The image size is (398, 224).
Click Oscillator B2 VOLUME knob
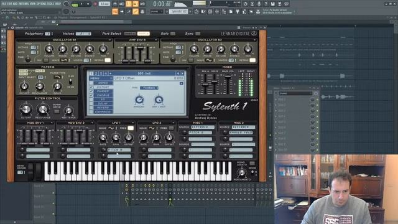click(194, 49)
